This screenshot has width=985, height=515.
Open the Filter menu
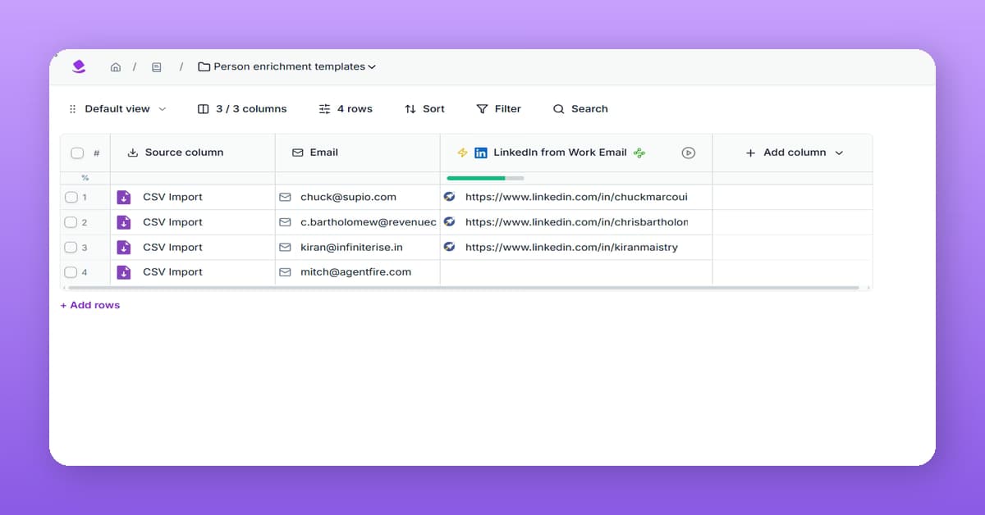click(498, 108)
